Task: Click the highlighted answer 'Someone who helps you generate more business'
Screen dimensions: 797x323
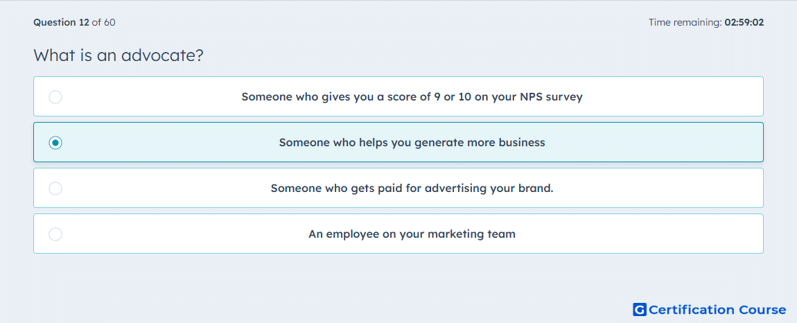Action: (412, 142)
